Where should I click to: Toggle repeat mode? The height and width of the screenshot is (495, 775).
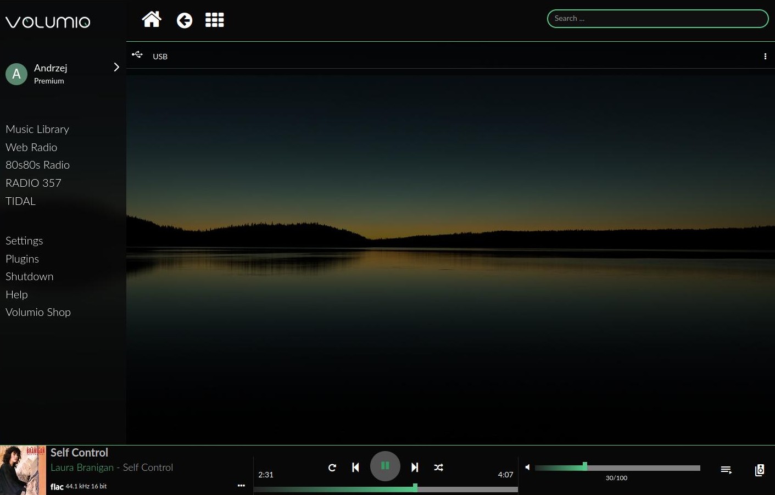click(332, 468)
